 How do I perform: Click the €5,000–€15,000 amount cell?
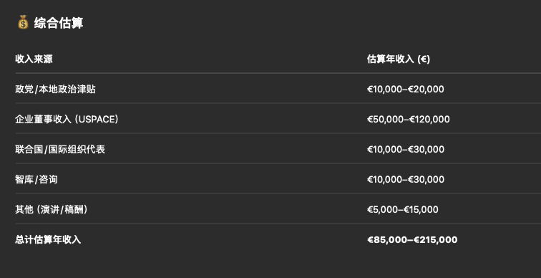[x=403, y=209]
